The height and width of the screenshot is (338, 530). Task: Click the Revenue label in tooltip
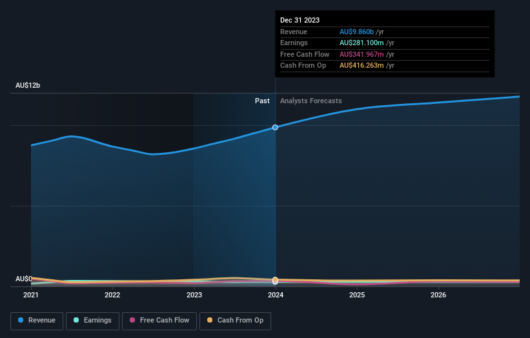click(294, 32)
